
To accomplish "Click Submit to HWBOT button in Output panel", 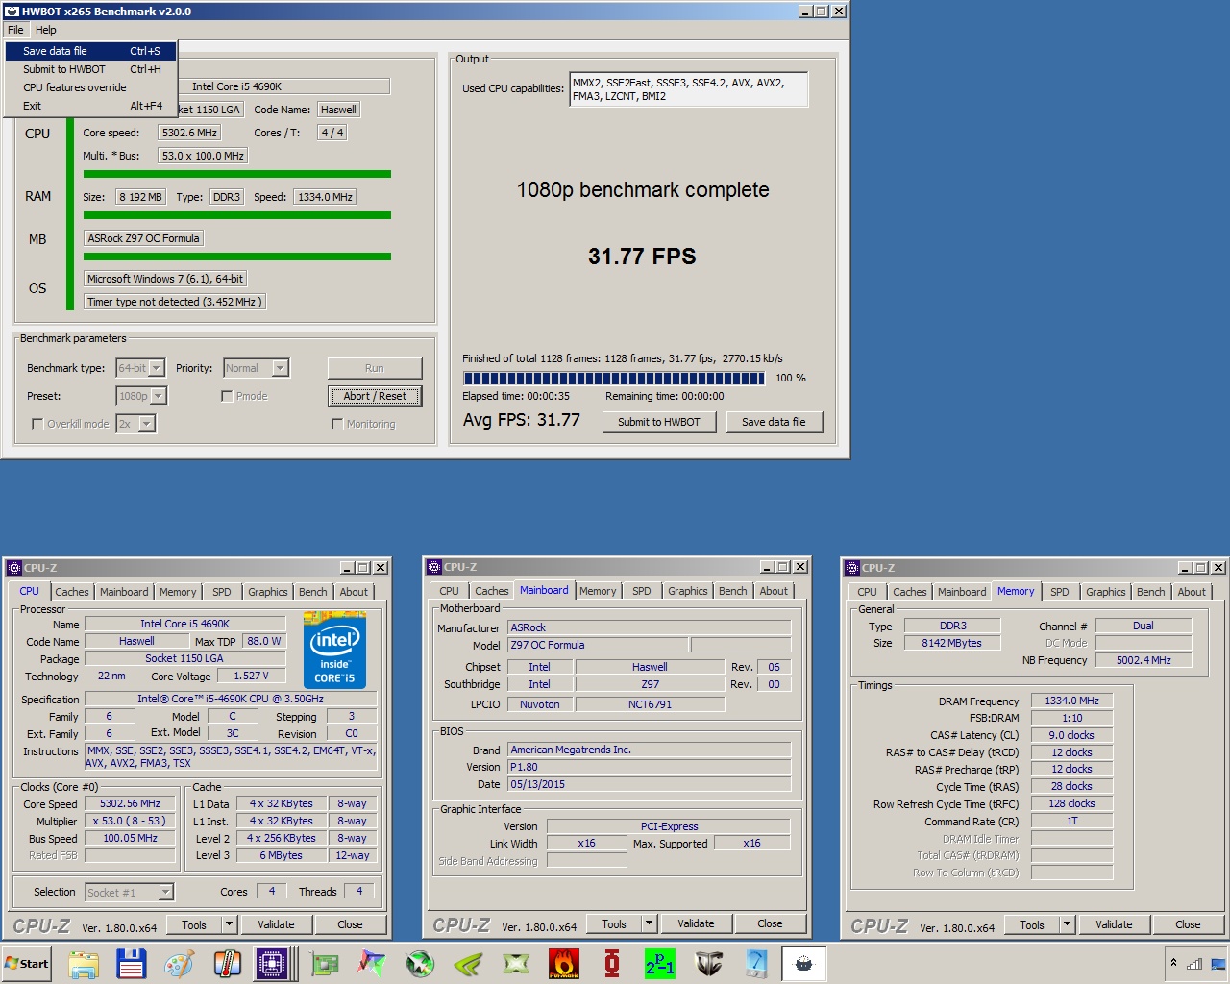I will pyautogui.click(x=659, y=422).
